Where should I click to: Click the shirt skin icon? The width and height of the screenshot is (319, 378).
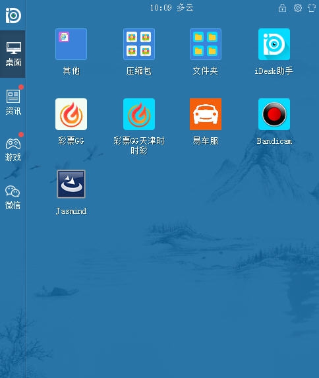pyautogui.click(x=312, y=8)
